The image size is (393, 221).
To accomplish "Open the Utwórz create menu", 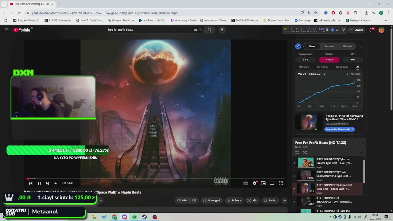I will click(356, 30).
